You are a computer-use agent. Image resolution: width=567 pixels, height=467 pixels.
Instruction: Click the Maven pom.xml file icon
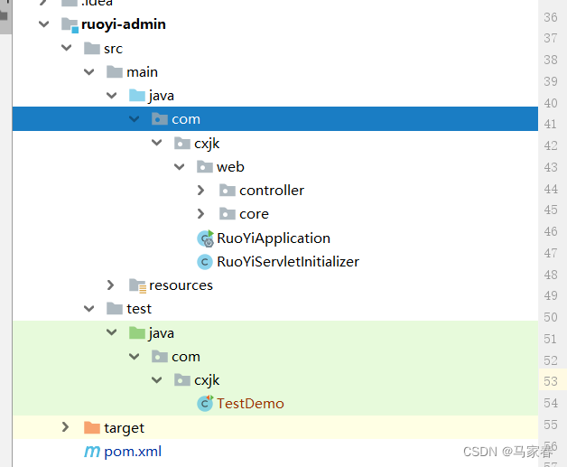tap(92, 451)
